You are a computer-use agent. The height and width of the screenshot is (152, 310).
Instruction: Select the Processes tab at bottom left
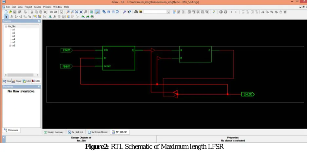tap(11, 130)
